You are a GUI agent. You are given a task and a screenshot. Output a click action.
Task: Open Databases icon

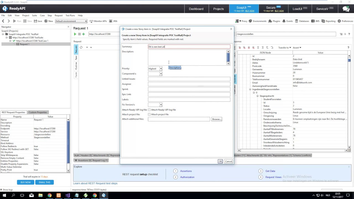[296, 21]
